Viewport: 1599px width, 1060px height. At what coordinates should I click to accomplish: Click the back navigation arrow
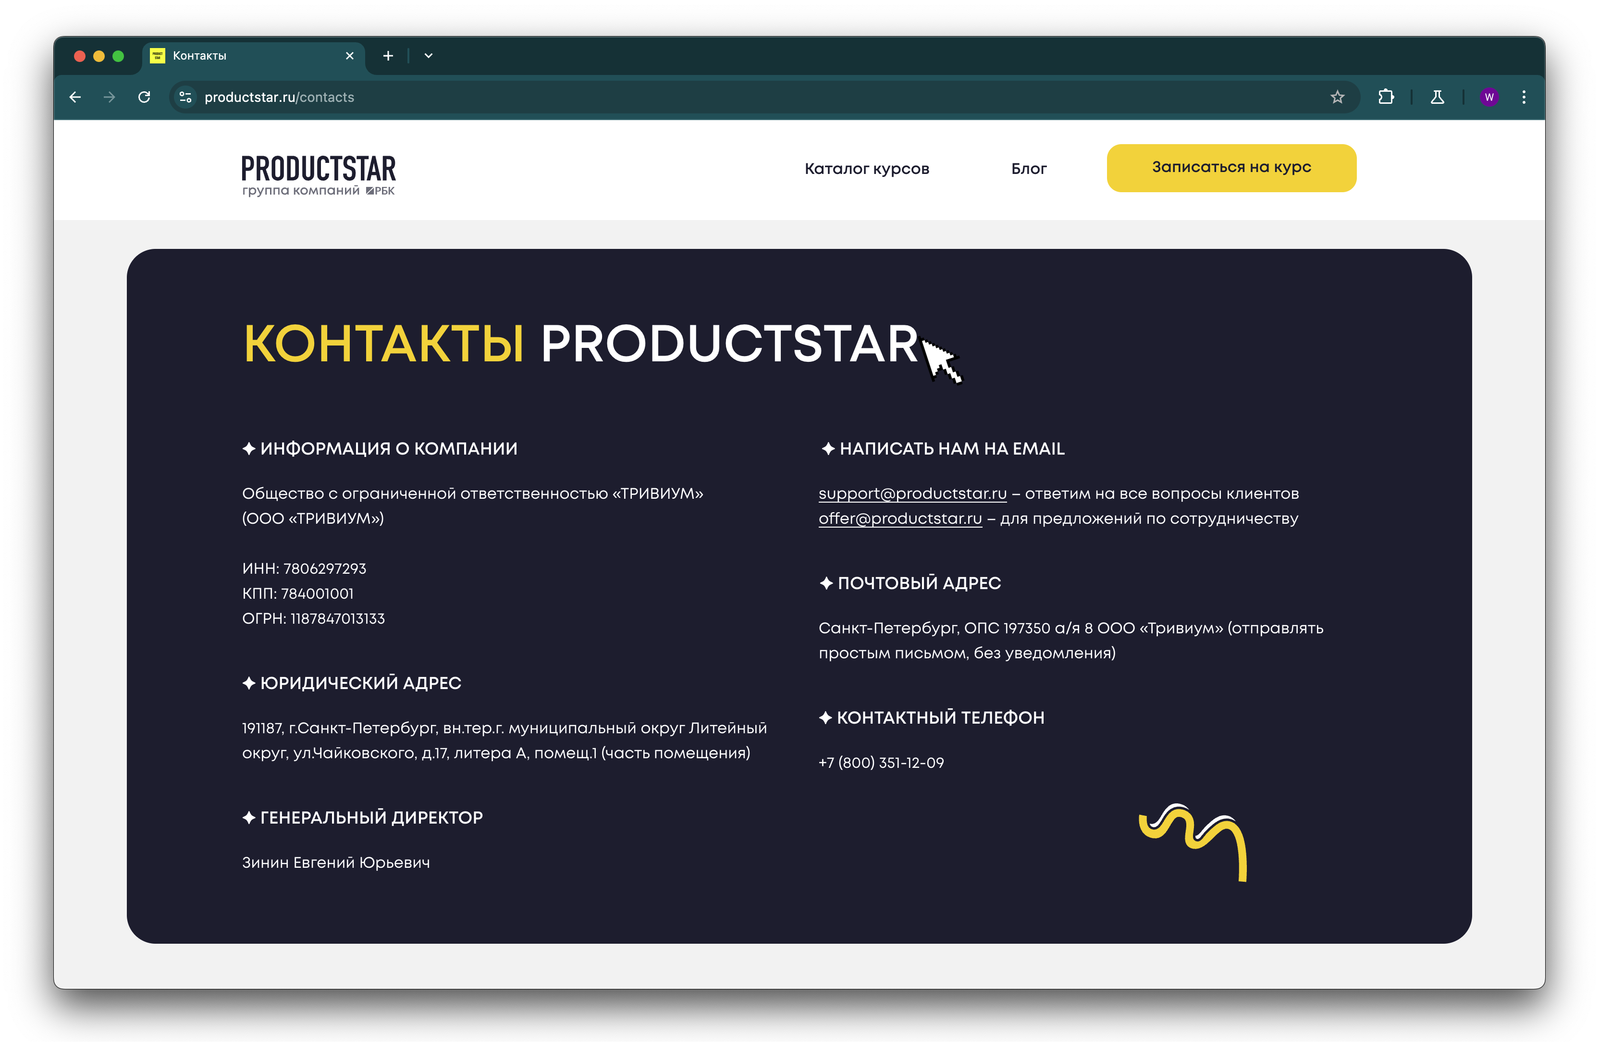(x=75, y=97)
